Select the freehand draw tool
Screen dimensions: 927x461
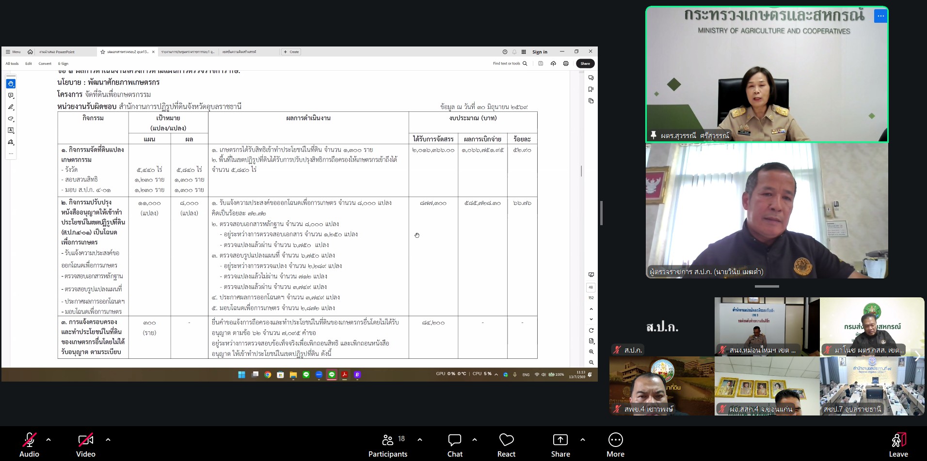click(x=11, y=119)
